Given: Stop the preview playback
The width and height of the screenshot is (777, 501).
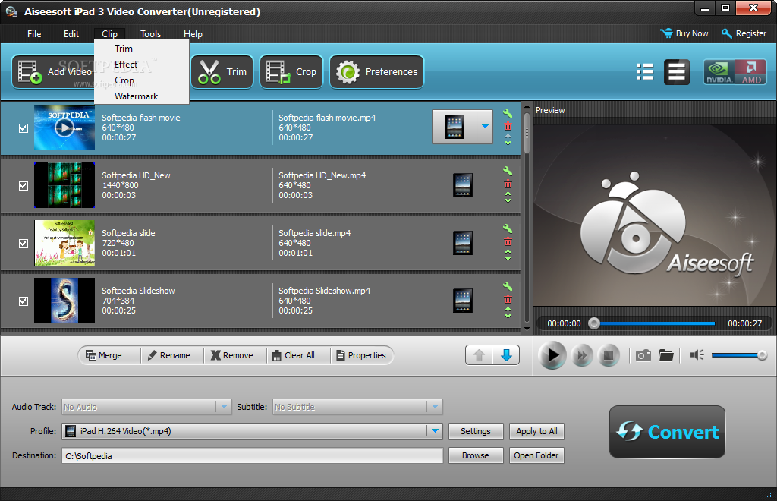Looking at the screenshot, I should (x=608, y=355).
